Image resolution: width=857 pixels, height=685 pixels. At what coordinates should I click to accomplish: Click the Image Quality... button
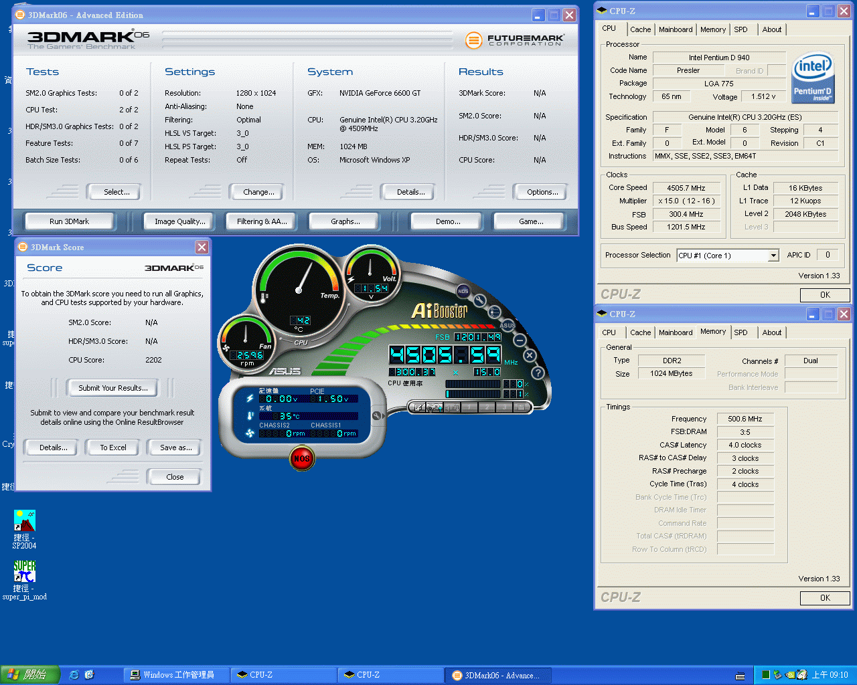click(x=179, y=221)
